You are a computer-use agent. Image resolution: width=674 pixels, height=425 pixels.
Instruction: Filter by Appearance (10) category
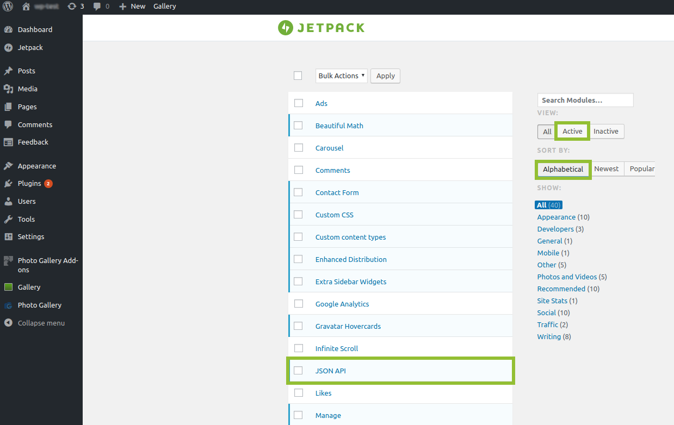pyautogui.click(x=564, y=217)
